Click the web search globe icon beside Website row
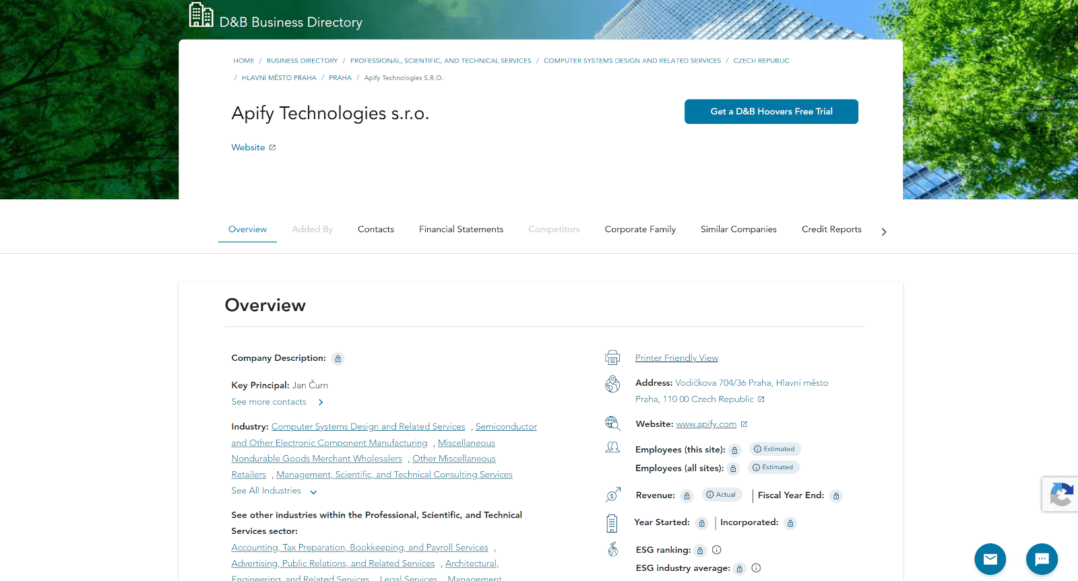This screenshot has height=581, width=1078. pos(612,423)
